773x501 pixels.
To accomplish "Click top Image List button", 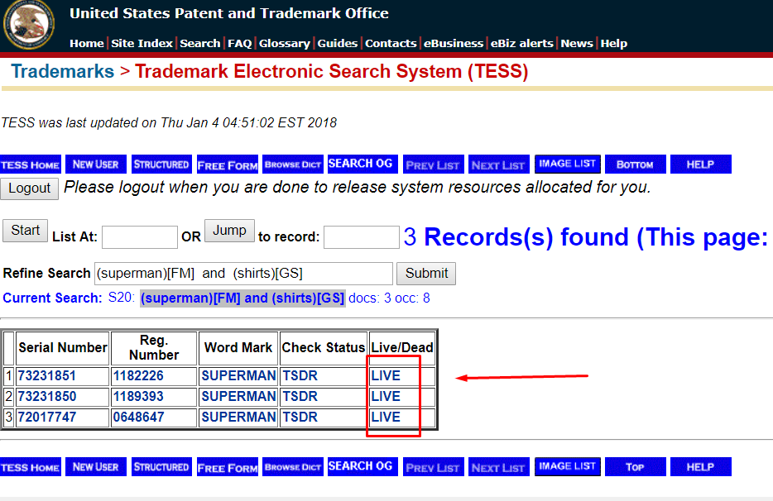I will tap(568, 164).
